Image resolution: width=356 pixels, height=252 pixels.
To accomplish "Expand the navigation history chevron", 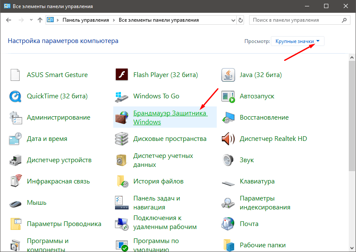I will pyautogui.click(x=31, y=20).
